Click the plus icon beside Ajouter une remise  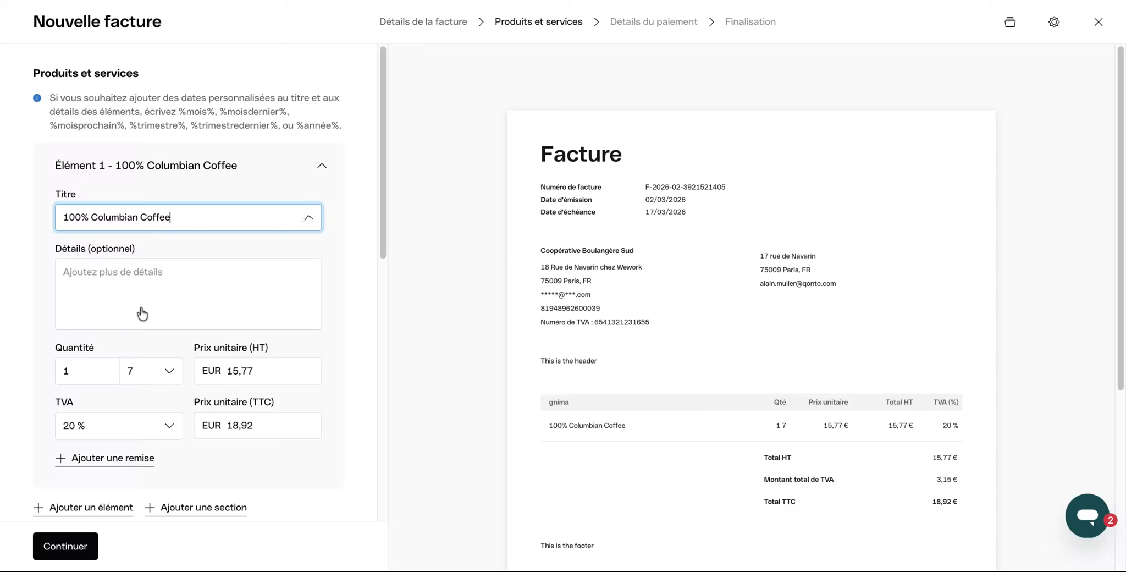(x=60, y=458)
